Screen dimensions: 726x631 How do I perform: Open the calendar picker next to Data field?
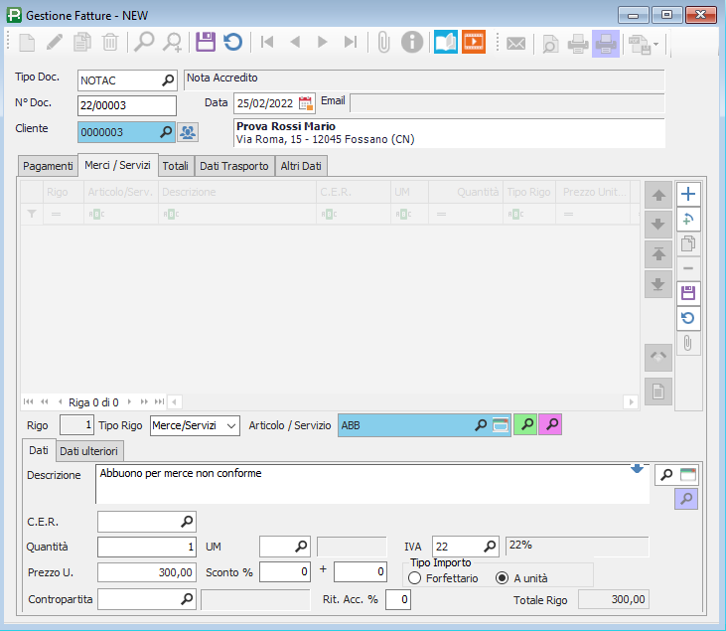pos(306,103)
